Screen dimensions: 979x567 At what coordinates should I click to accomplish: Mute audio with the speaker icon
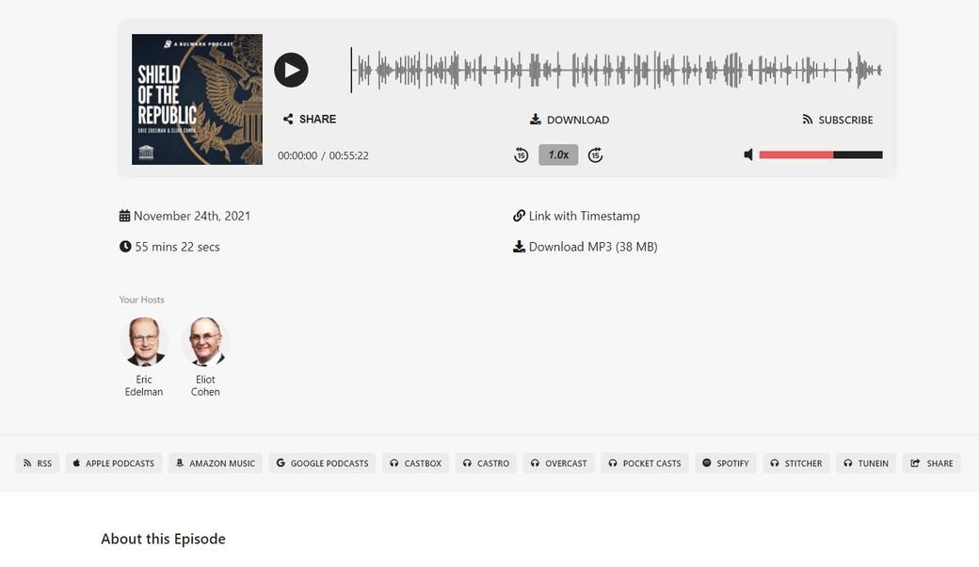pos(748,154)
